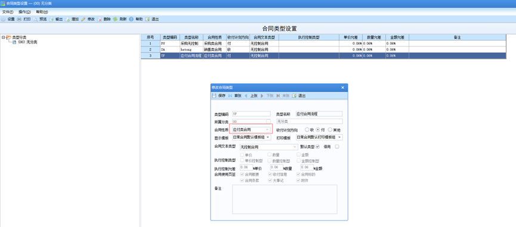The image size is (516, 227).
Task: Click the 类型分类 folder icon in tree
Action: (8, 37)
